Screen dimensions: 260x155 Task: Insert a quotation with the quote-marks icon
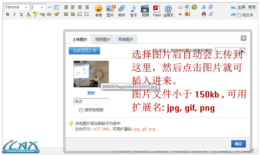(x=180, y=14)
